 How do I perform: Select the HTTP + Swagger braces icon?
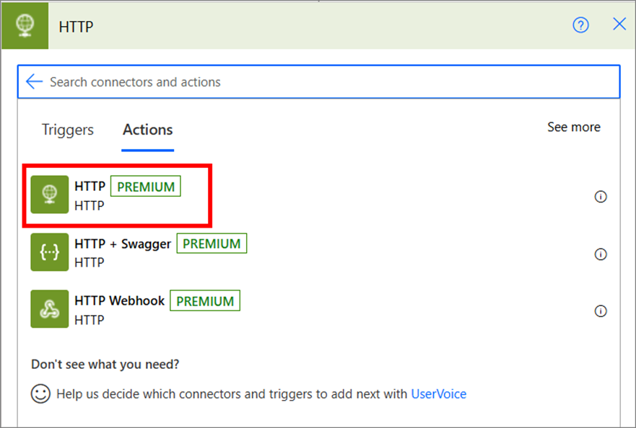(x=49, y=252)
